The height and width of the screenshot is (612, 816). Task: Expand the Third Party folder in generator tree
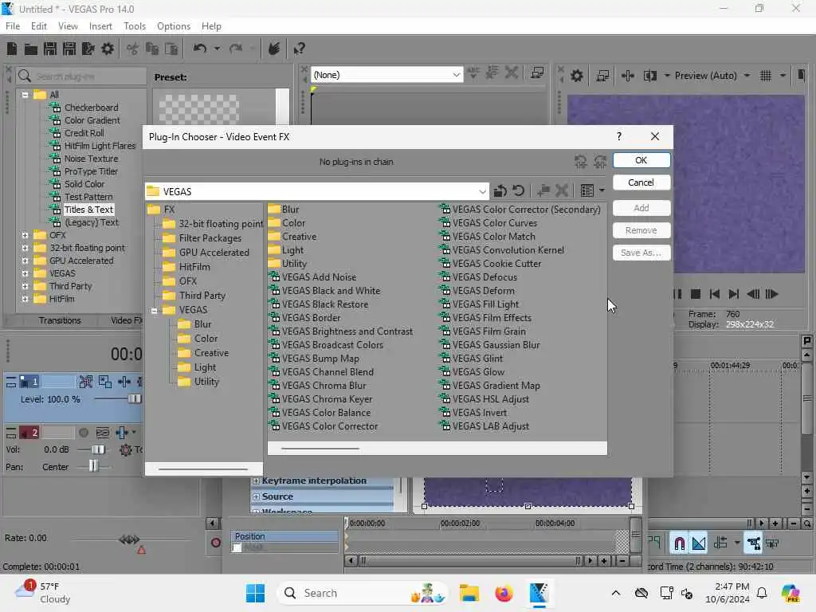(25, 286)
